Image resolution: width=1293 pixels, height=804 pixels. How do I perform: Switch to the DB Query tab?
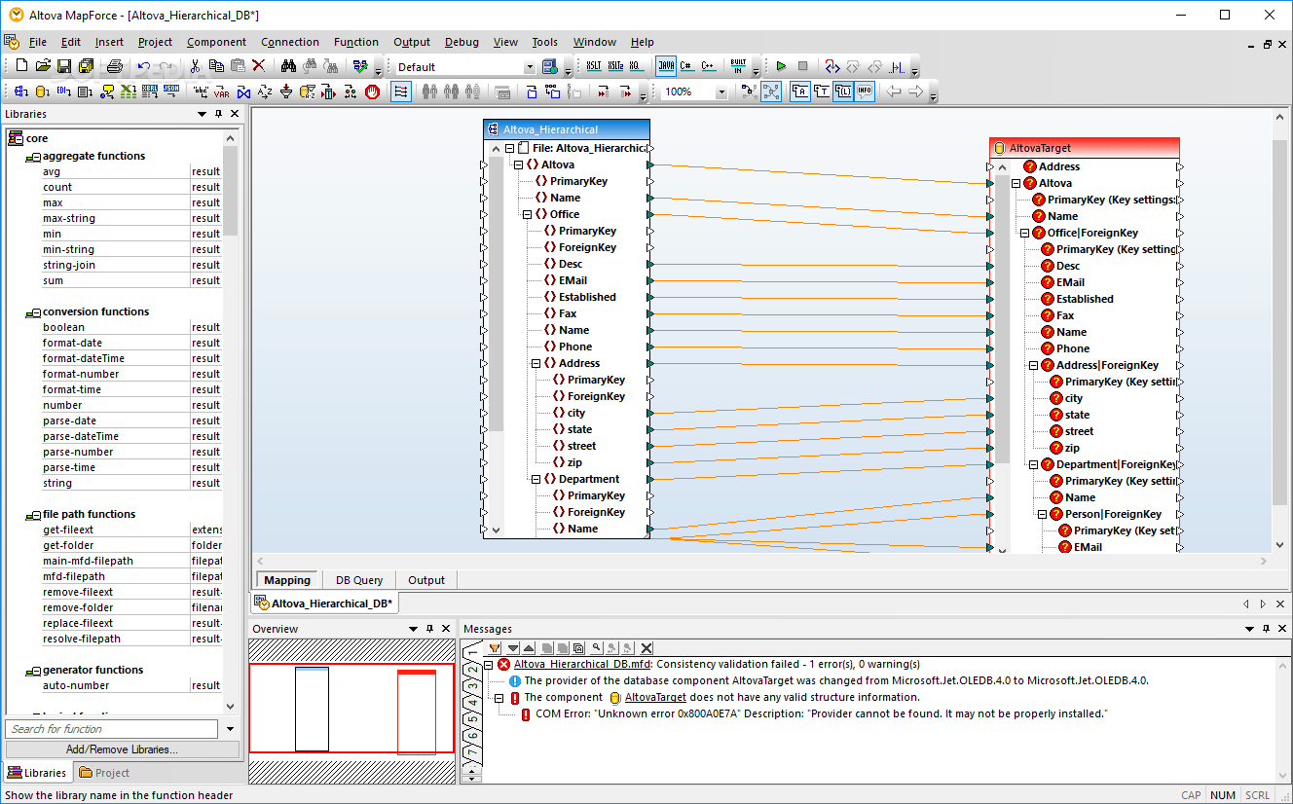359,580
